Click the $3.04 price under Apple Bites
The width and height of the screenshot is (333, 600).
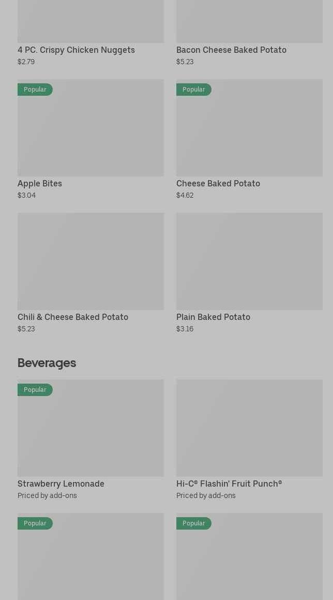[x=27, y=196]
